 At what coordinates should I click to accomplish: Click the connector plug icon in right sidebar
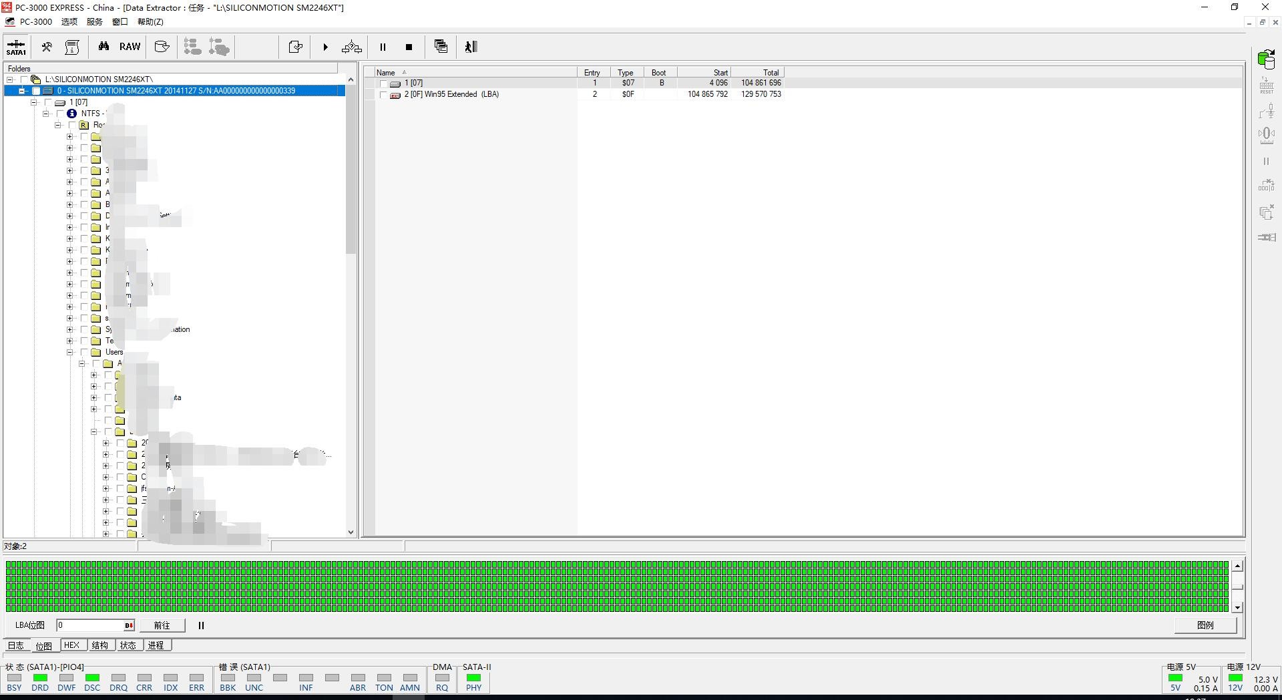pos(1266,237)
